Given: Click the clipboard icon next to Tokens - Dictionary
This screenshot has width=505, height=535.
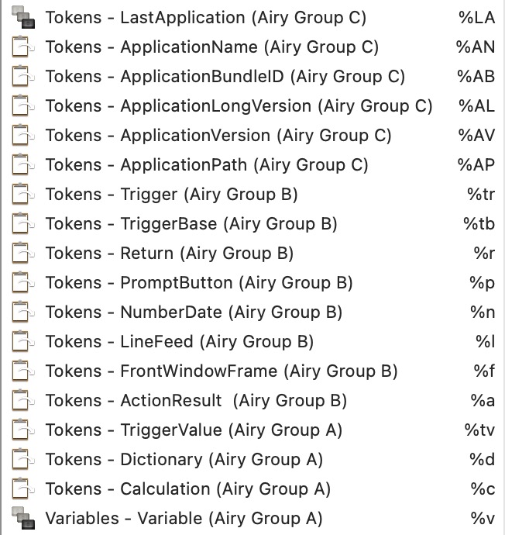Looking at the screenshot, I should (21, 460).
